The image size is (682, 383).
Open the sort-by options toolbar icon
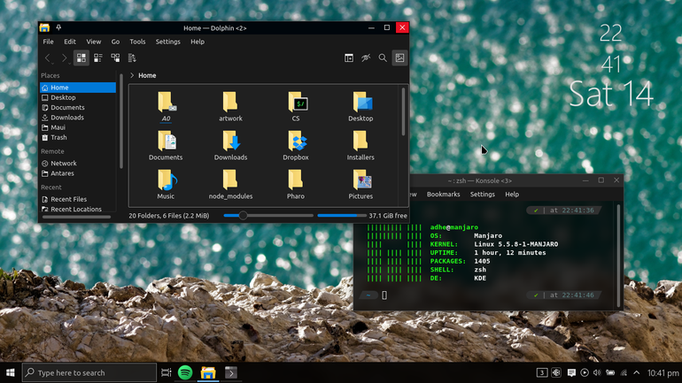[x=132, y=57]
